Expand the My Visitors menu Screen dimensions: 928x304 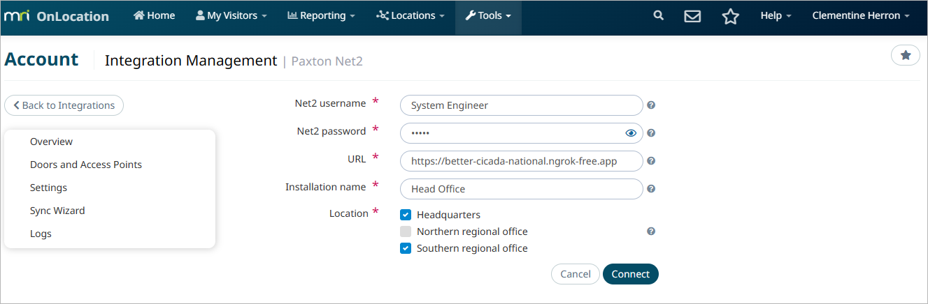(231, 15)
